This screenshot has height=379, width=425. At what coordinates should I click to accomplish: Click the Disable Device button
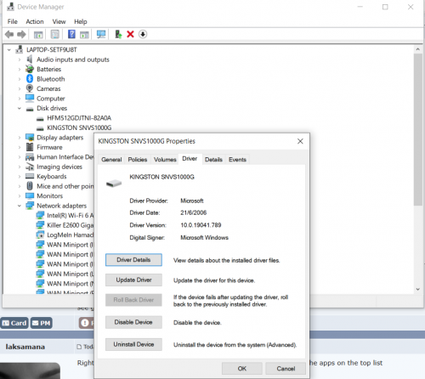(133, 322)
